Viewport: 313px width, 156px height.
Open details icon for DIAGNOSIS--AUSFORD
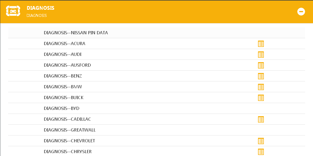(x=261, y=65)
